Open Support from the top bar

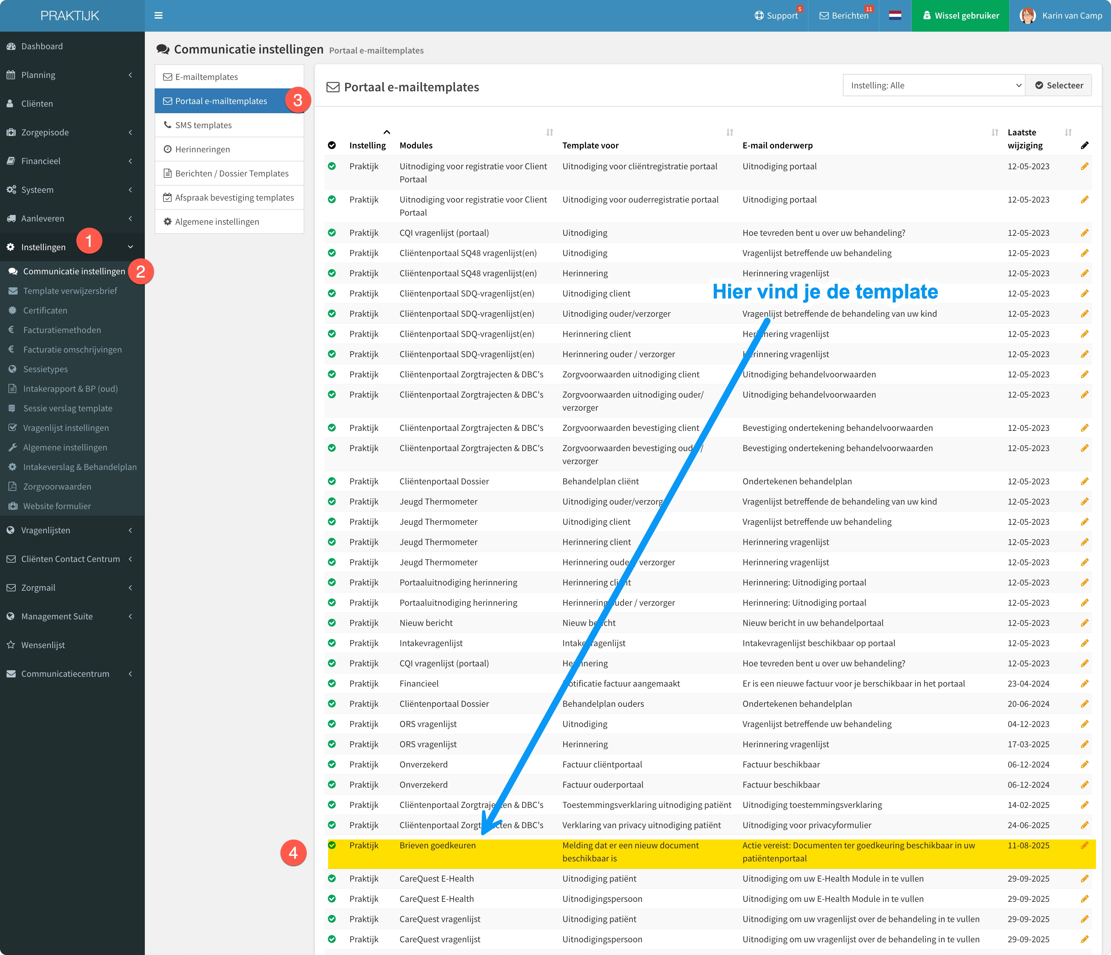pos(776,16)
